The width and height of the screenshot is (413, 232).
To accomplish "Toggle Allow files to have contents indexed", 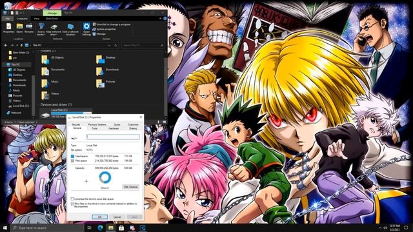I will [x=72, y=204].
